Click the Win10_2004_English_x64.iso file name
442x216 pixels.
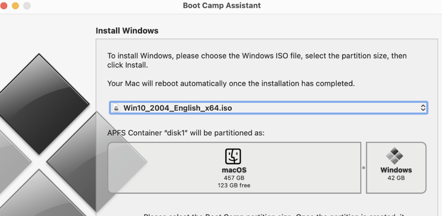178,108
